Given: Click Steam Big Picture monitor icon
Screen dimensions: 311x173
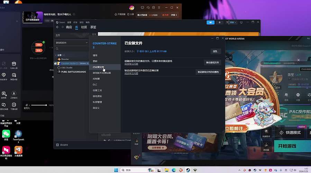Looking at the screenshot, I should click(x=241, y=22).
